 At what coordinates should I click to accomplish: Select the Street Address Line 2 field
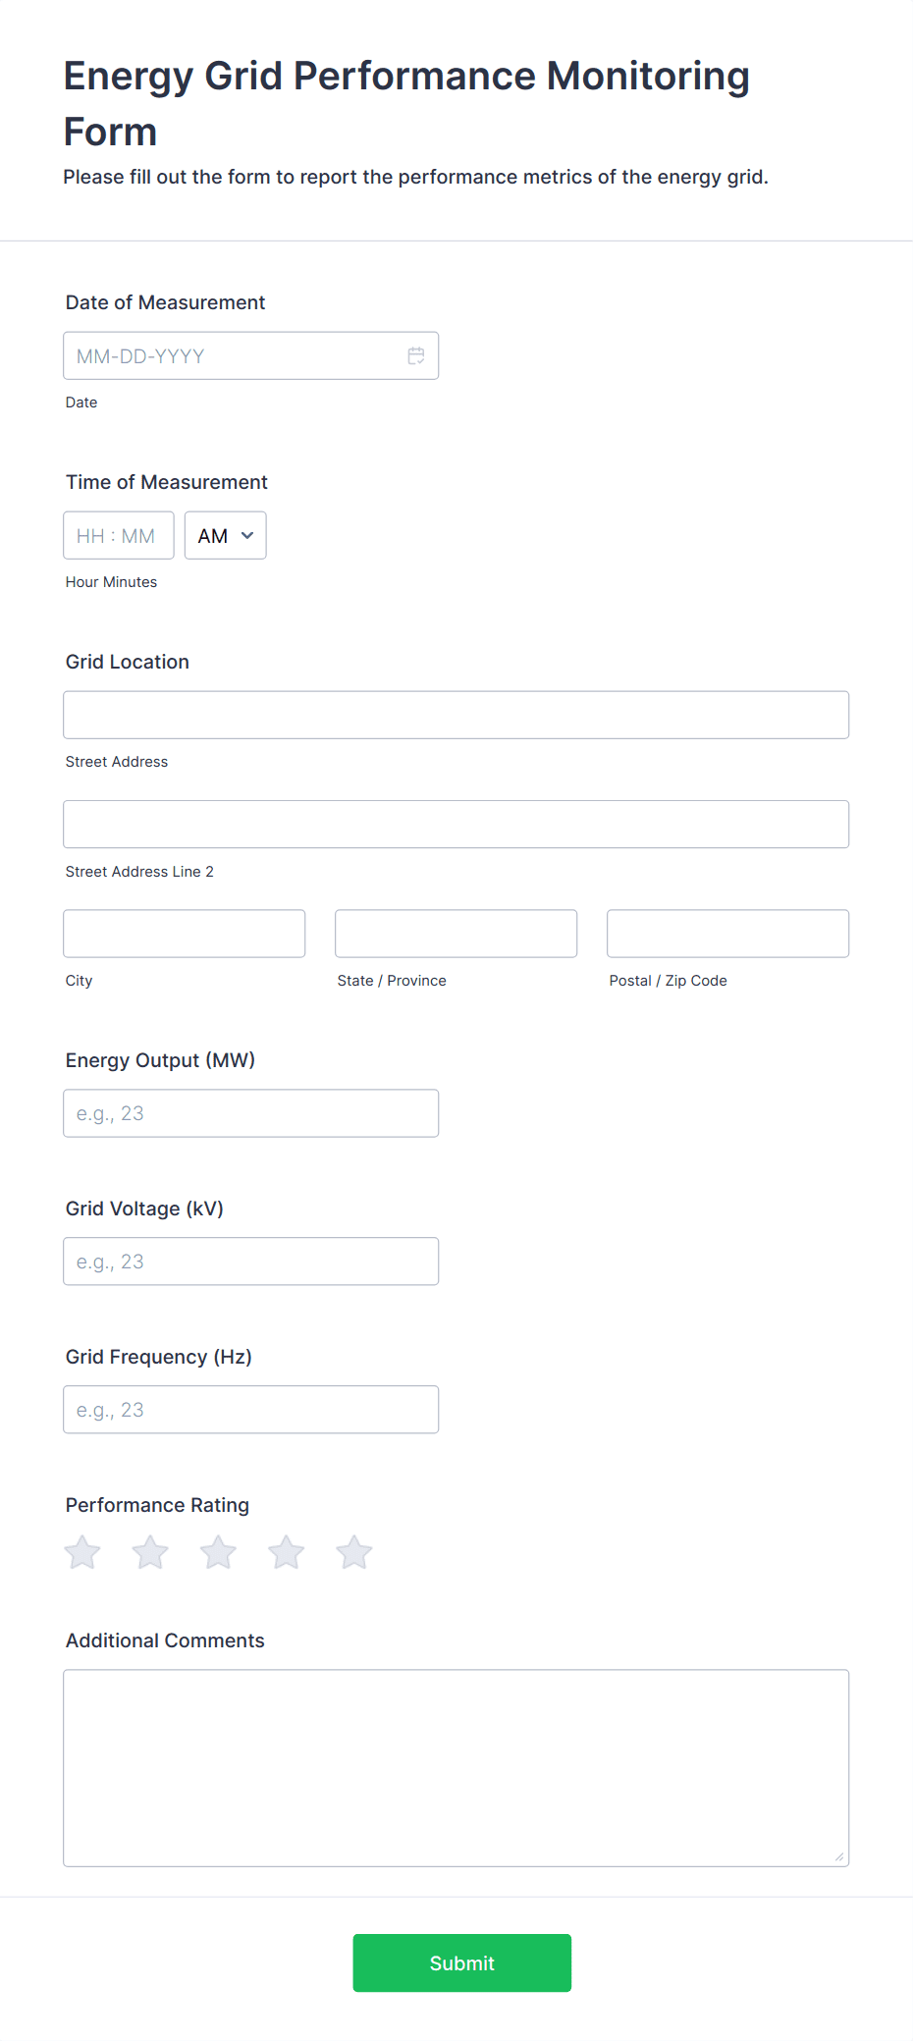tap(456, 825)
